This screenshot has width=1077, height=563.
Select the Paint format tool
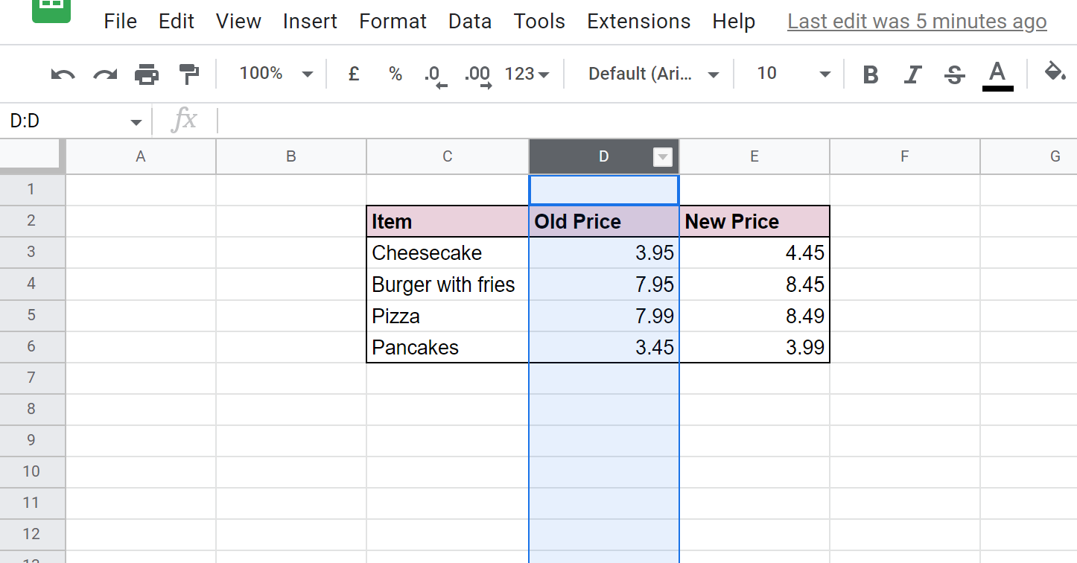click(188, 74)
